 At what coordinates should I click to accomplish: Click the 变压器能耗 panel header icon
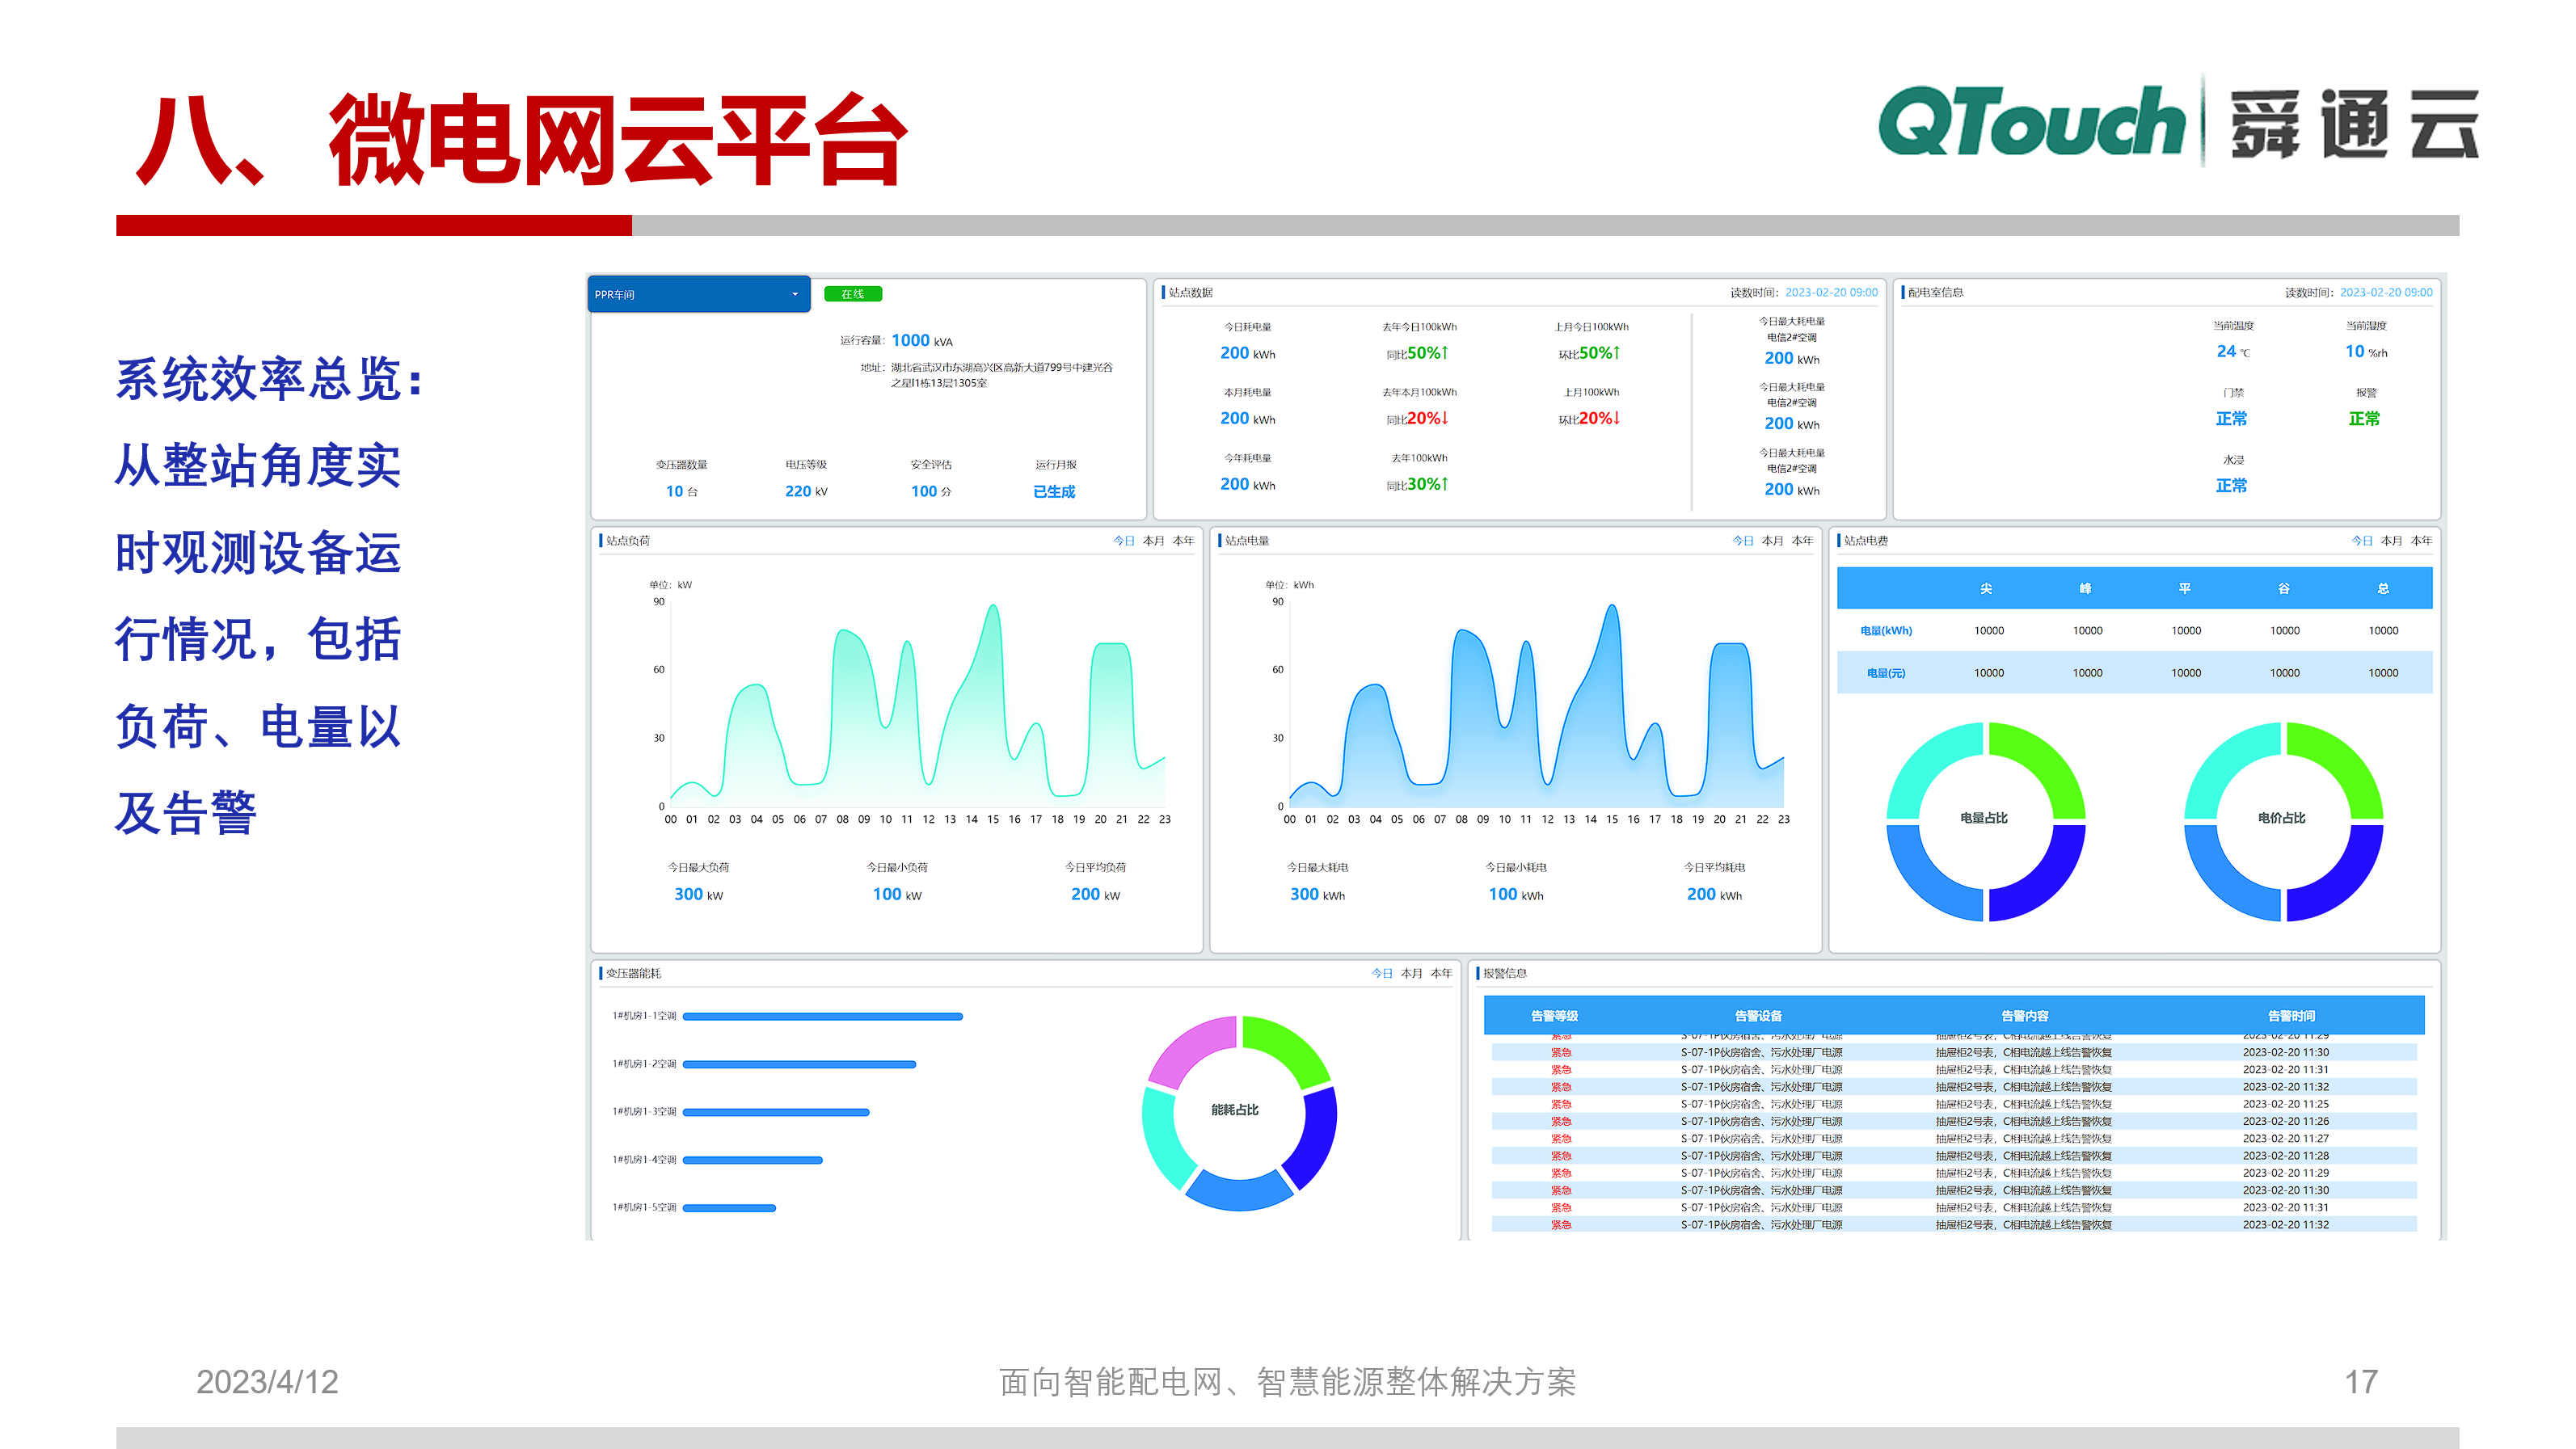point(603,972)
